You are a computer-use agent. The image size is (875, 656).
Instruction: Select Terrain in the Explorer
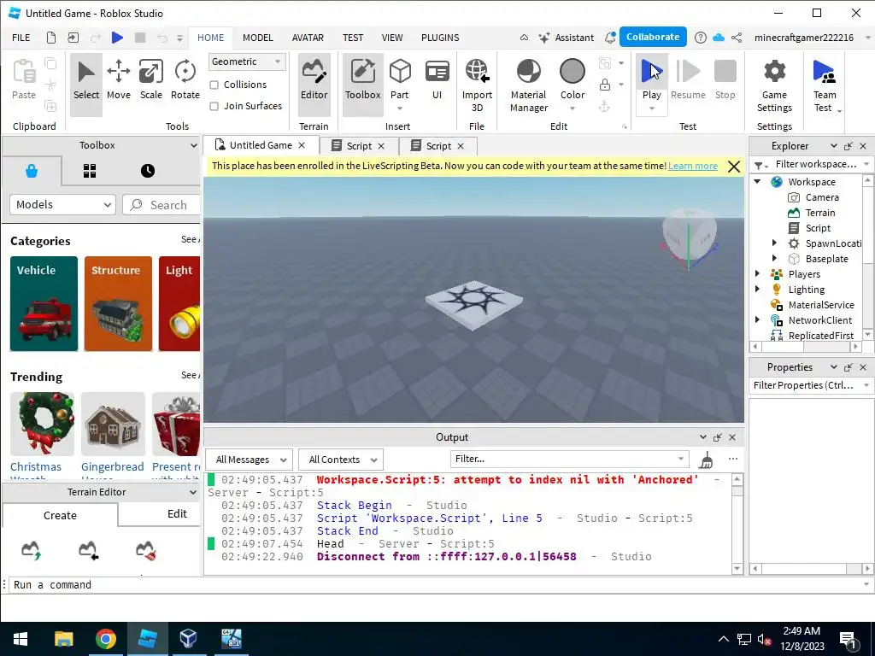pyautogui.click(x=819, y=213)
